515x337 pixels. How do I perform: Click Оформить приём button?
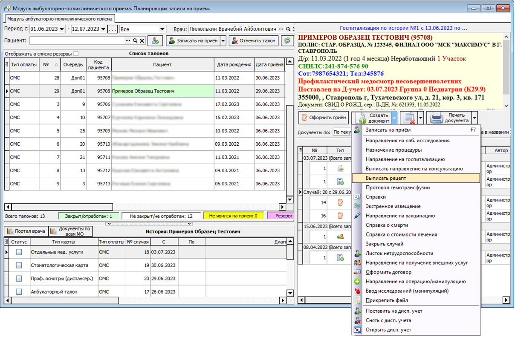coord(324,118)
